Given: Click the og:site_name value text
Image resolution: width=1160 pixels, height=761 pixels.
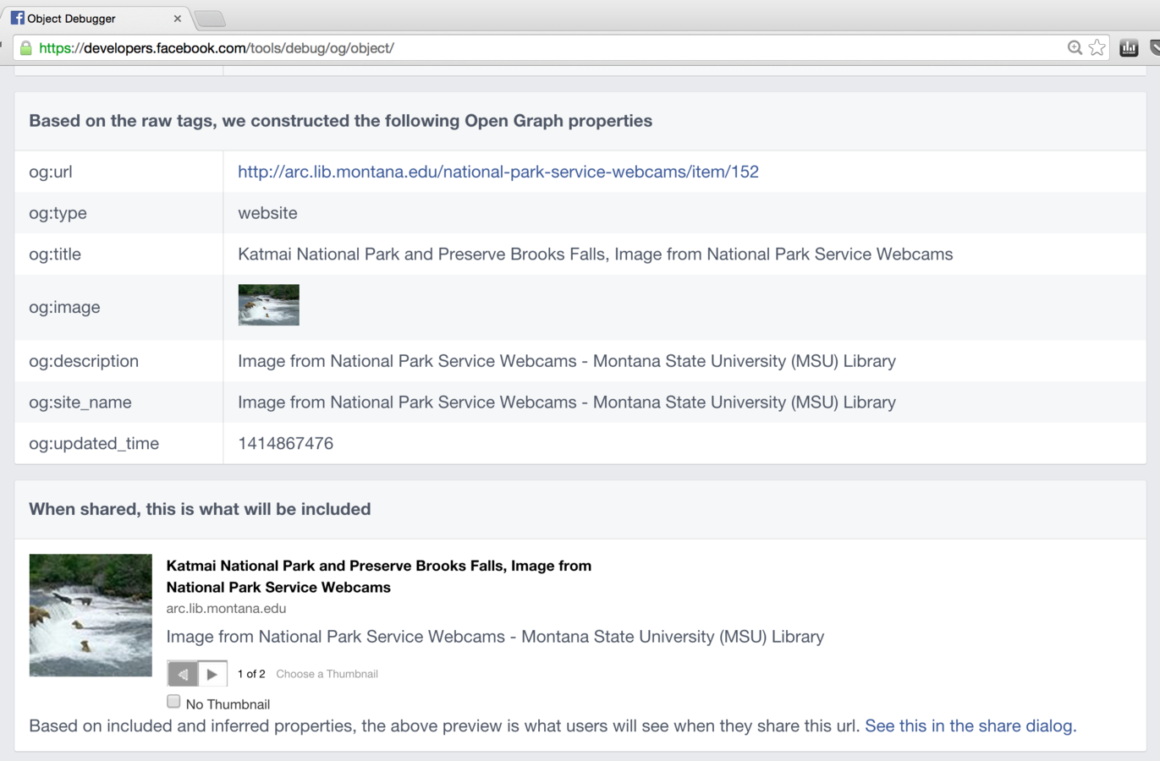Looking at the screenshot, I should [x=567, y=402].
